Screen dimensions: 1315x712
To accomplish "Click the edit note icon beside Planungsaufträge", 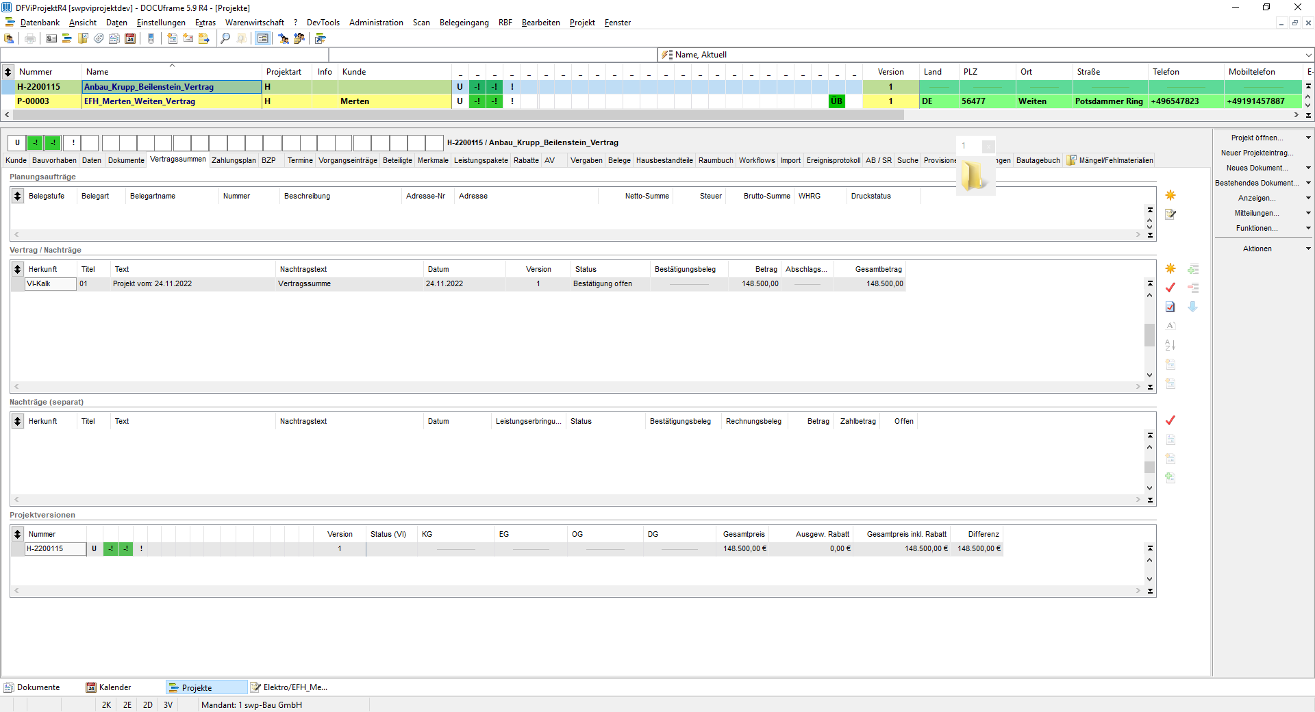I will point(1170,214).
